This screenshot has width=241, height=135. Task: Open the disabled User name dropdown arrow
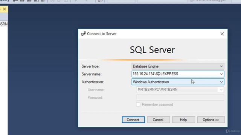click(221, 90)
